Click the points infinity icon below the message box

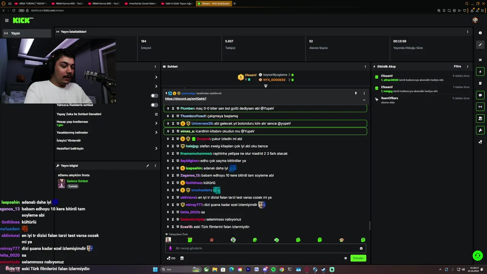coord(171,258)
